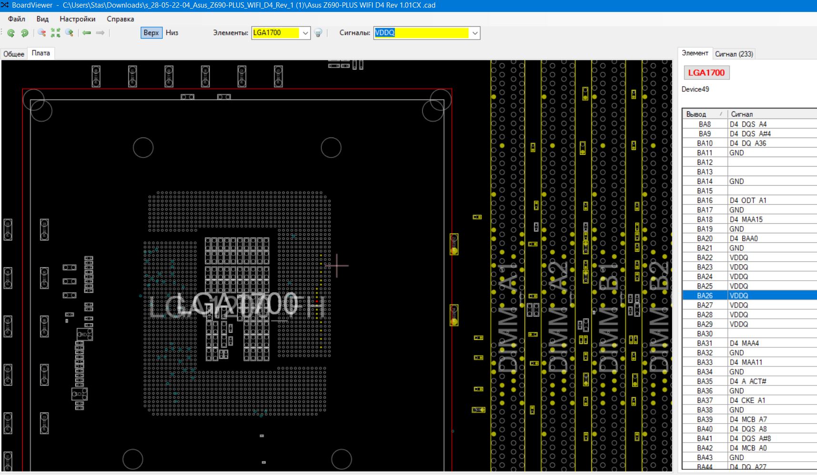
Task: Open the Сигналы dropdown arrow
Action: point(475,33)
